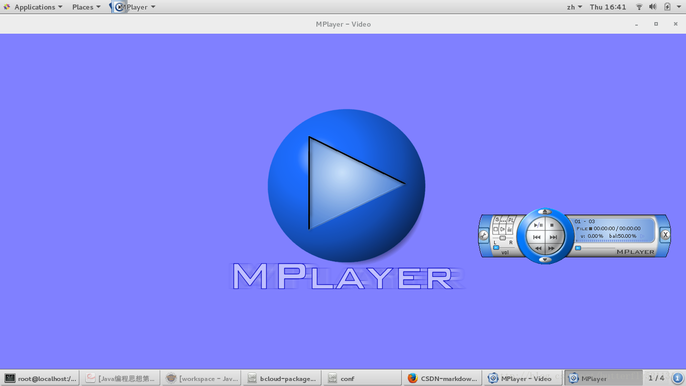Viewport: 686px width, 386px height.
Task: Click the battery status icon
Action: click(x=667, y=7)
